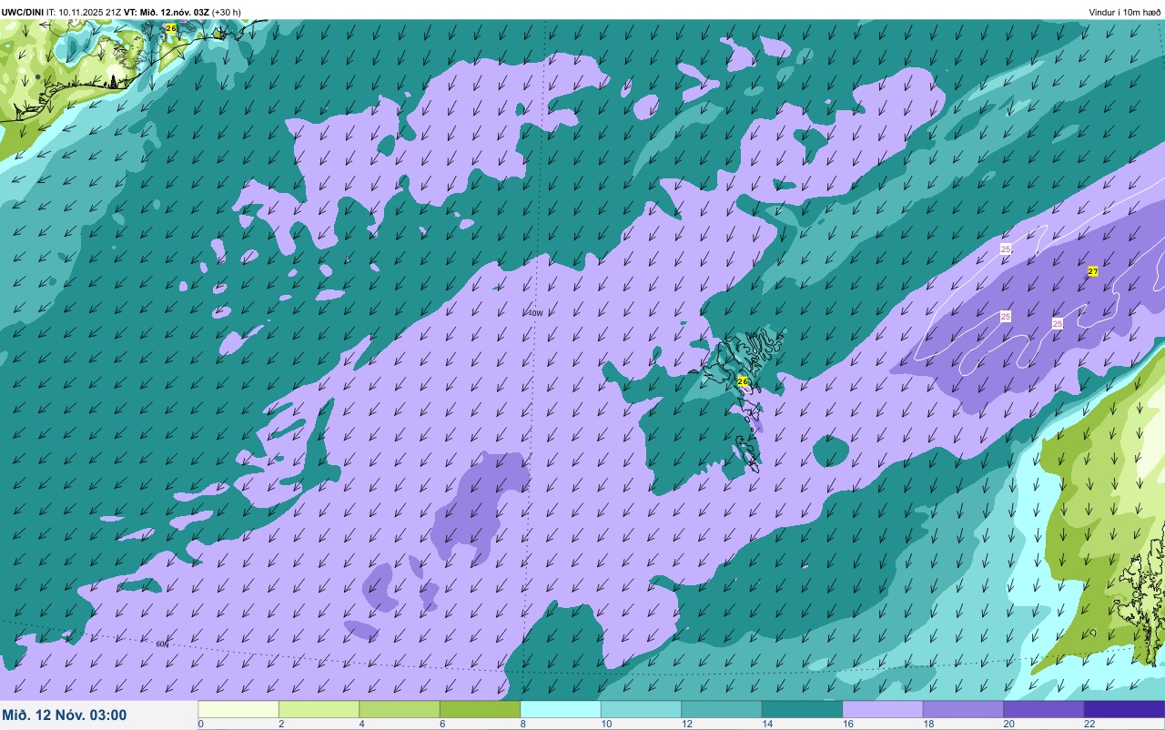The height and width of the screenshot is (730, 1165).
Task: Select the 12–14 teal legend swatch
Action: pos(722,709)
